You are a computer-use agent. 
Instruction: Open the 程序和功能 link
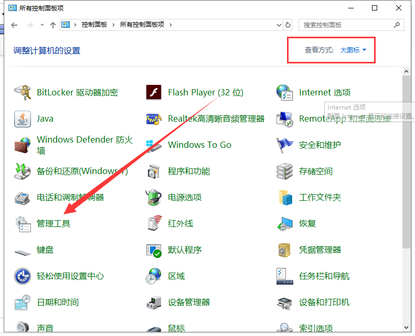coord(188,171)
